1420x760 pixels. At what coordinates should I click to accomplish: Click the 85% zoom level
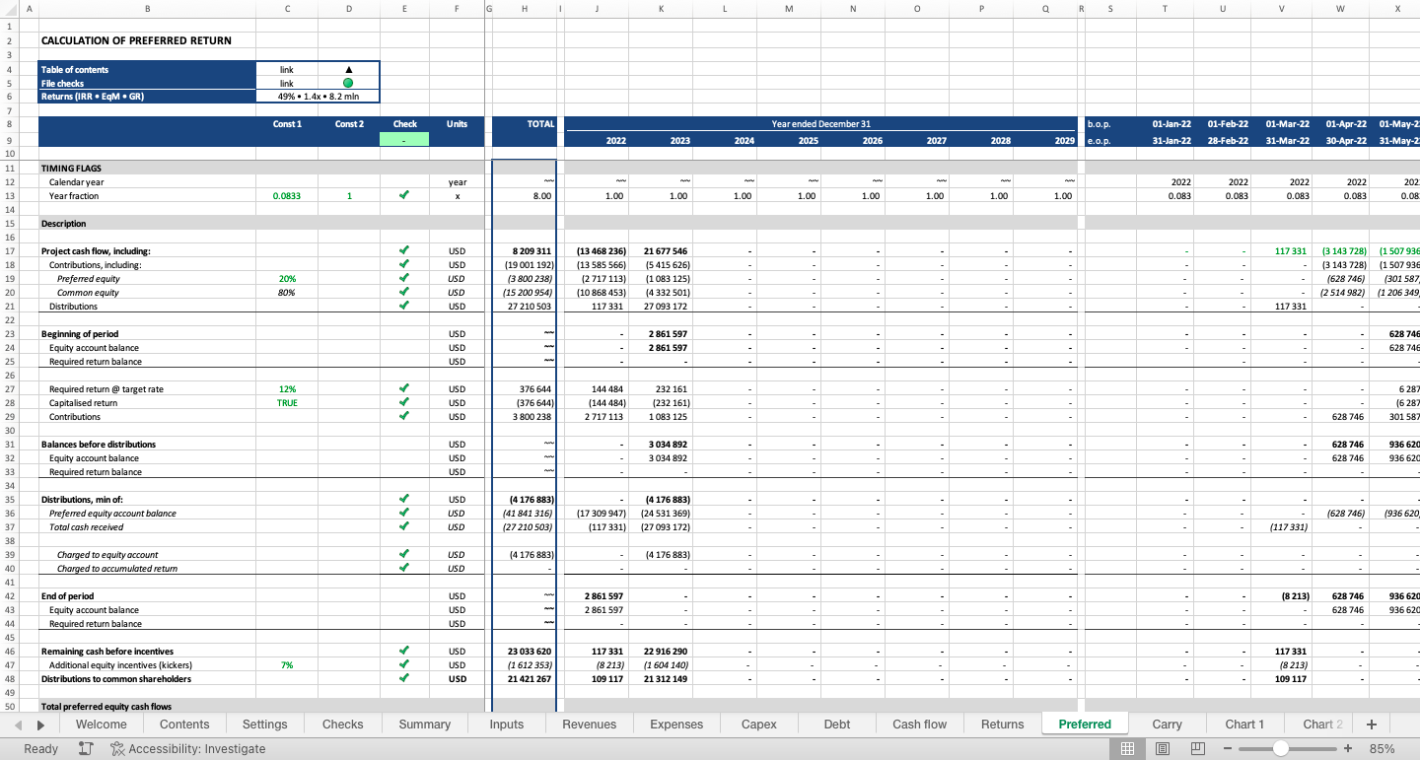1382,749
